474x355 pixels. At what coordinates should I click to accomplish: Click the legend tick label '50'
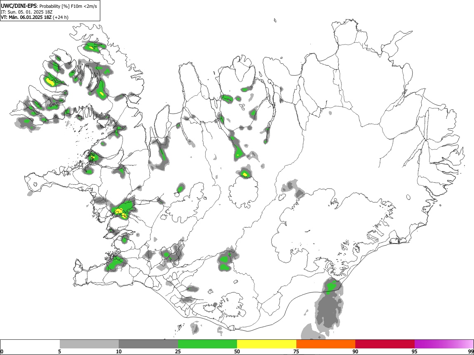pos(237,351)
